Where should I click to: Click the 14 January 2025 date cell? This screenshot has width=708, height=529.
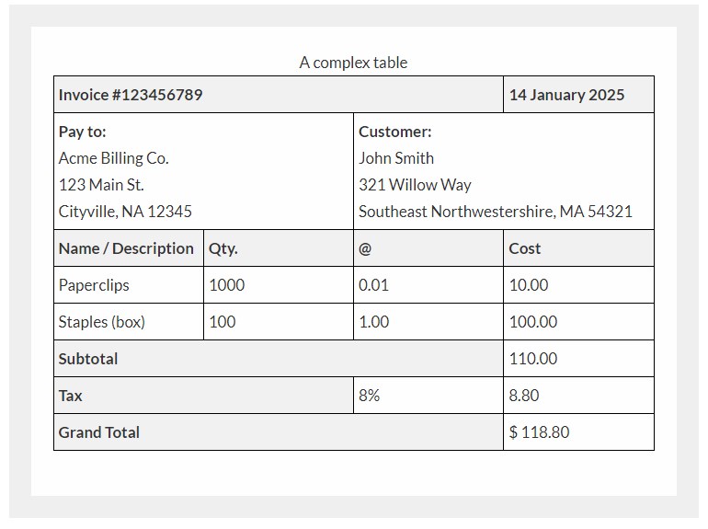(x=566, y=95)
